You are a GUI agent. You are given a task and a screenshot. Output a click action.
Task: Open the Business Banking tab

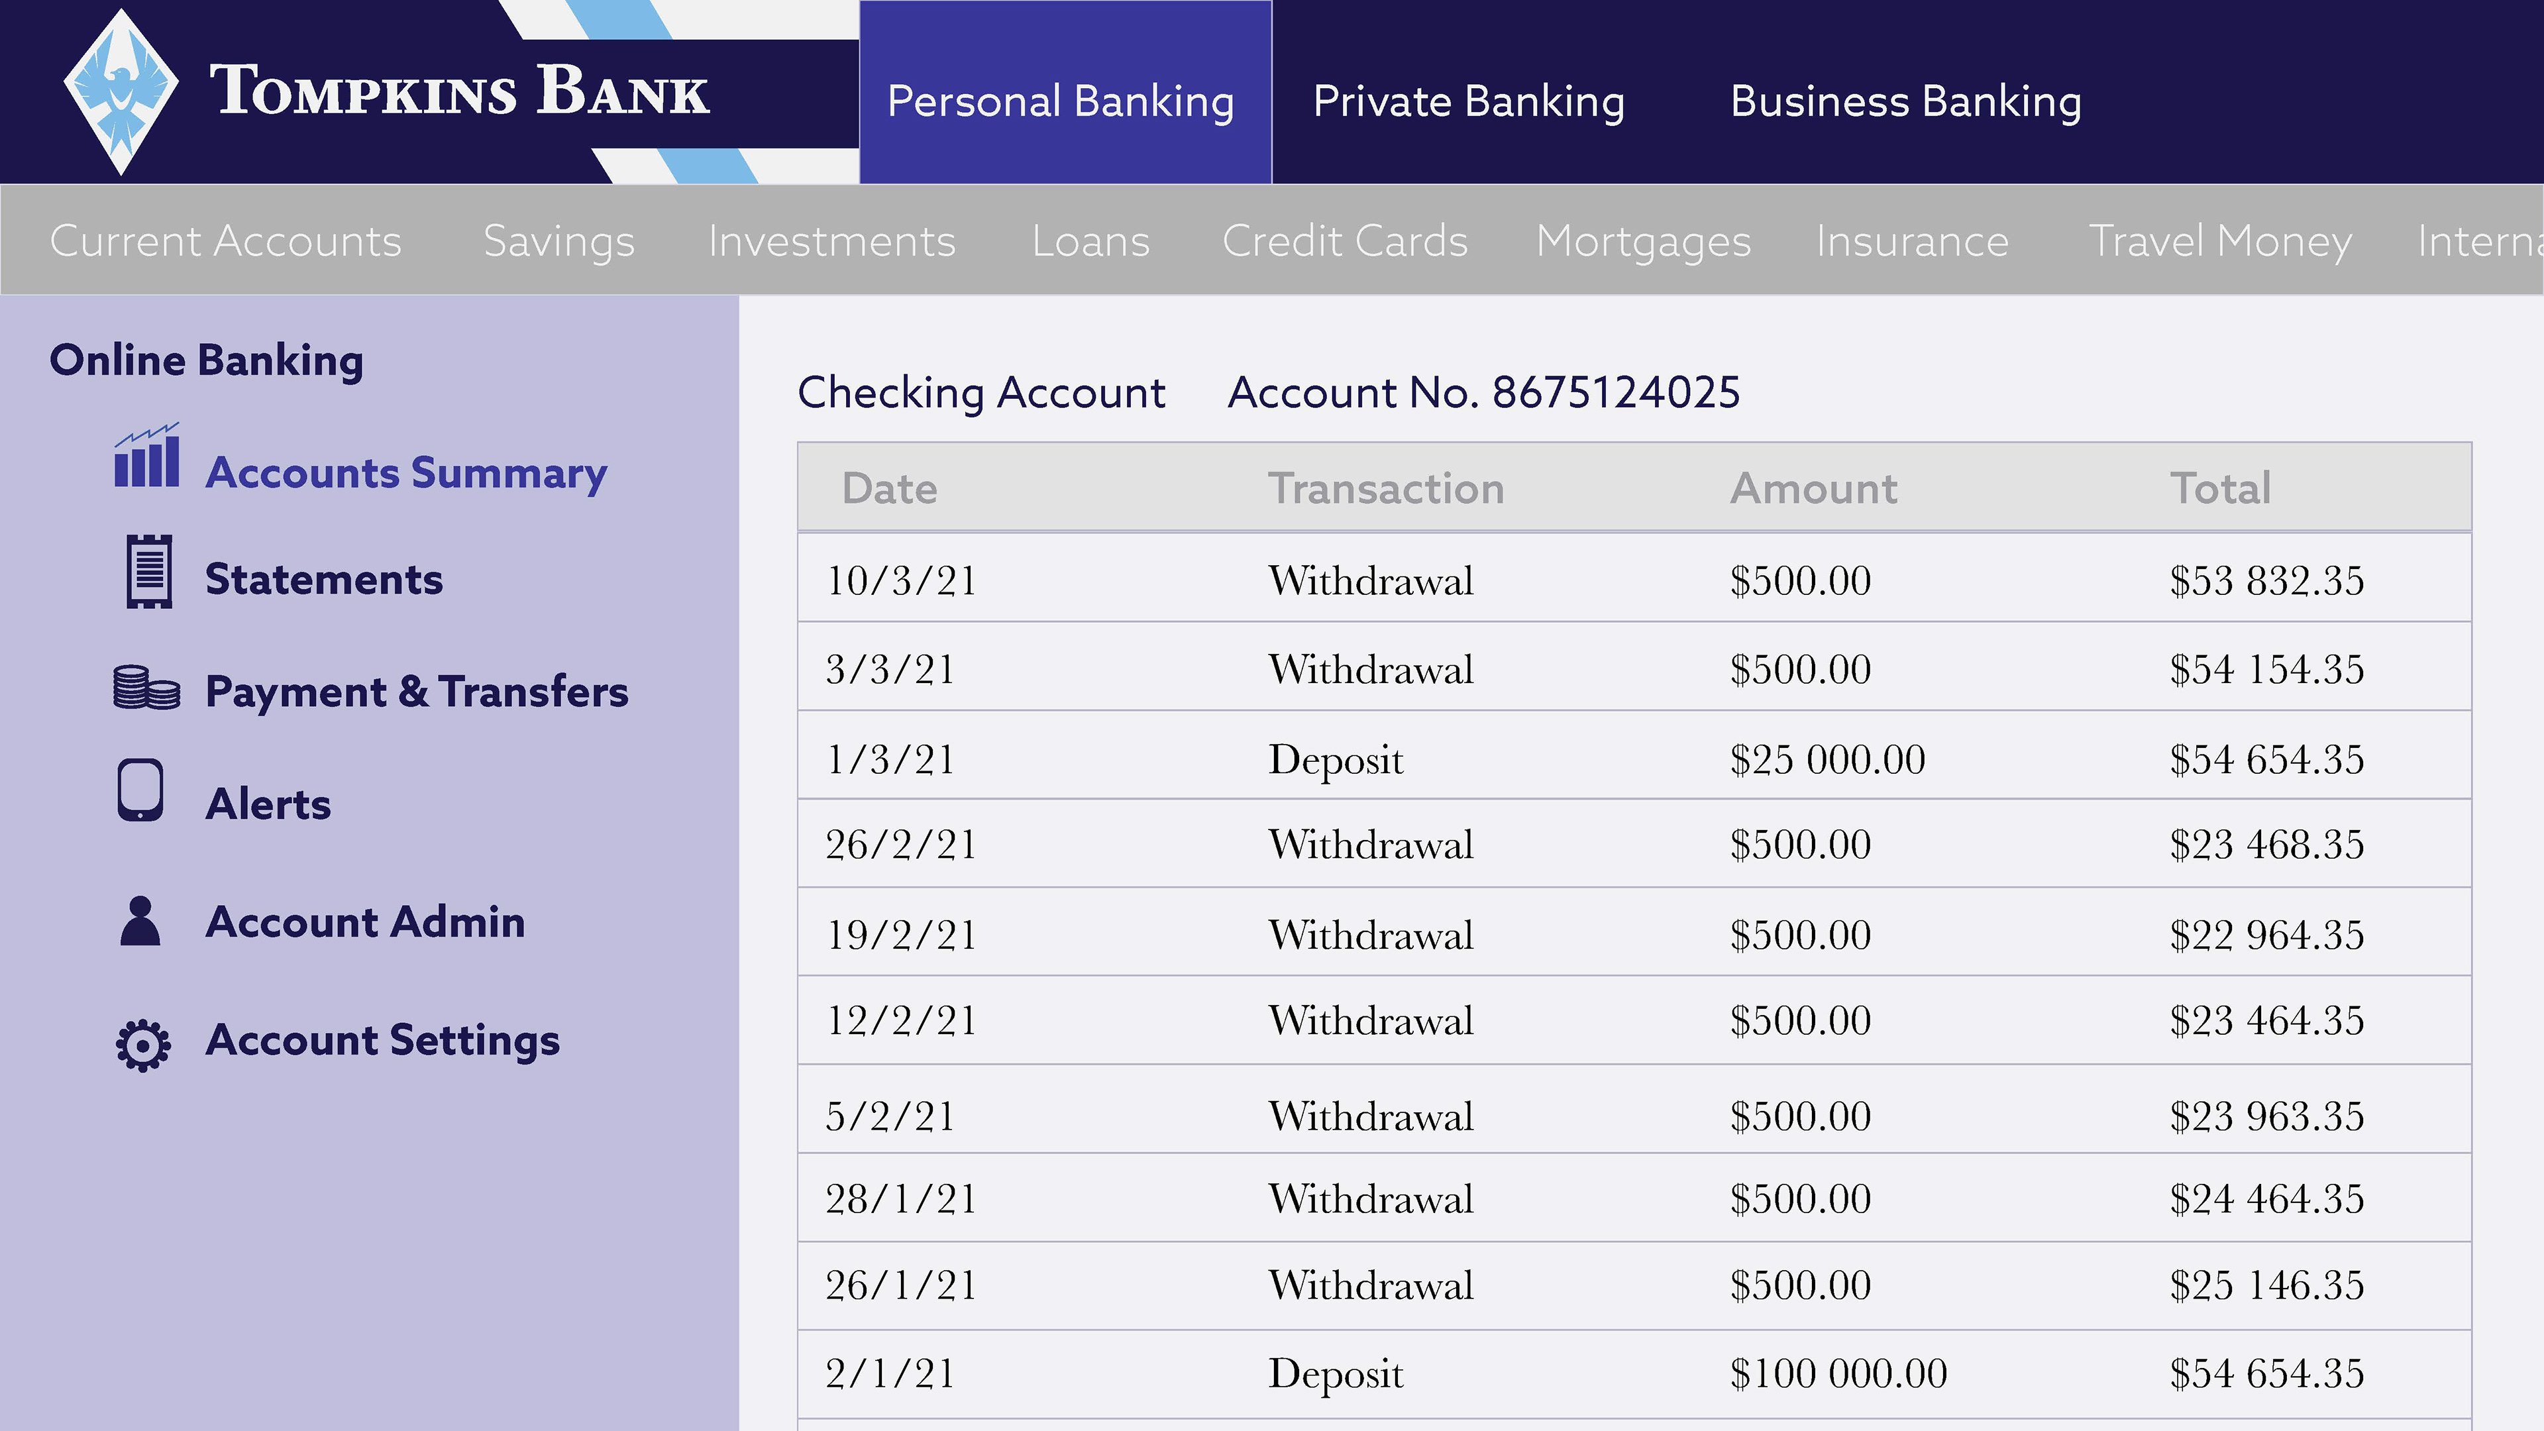[x=1906, y=102]
